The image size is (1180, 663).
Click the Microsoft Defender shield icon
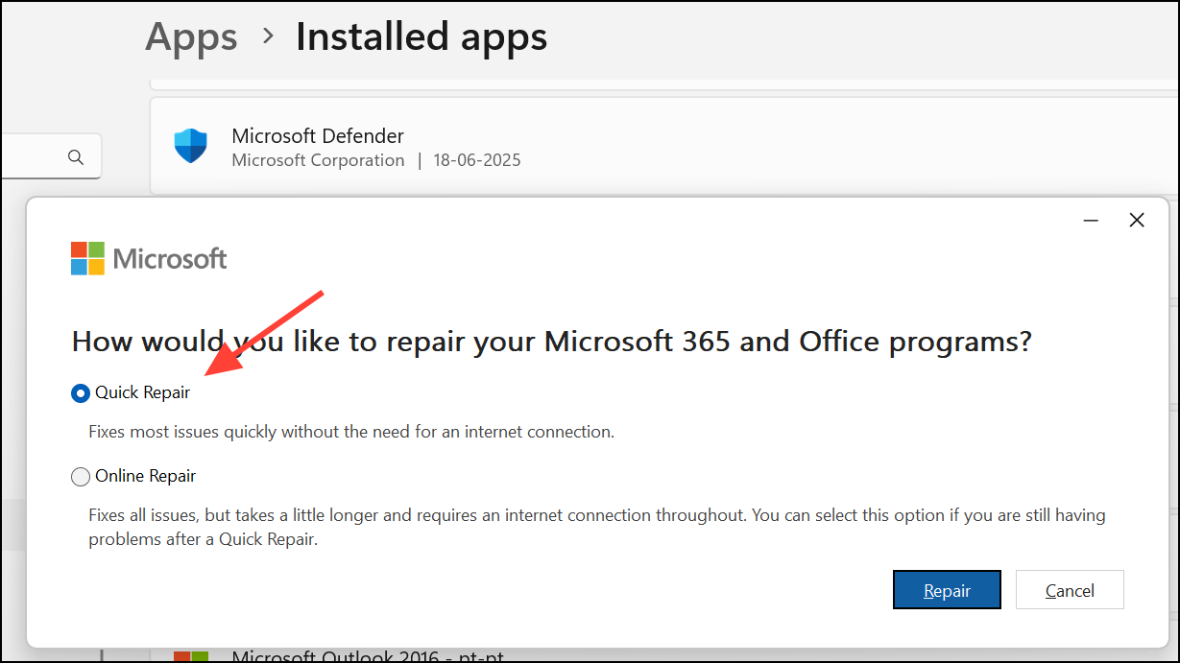point(190,146)
